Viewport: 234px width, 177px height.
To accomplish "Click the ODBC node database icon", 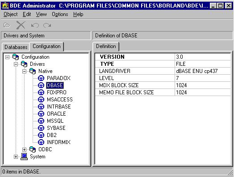I will [33, 149].
